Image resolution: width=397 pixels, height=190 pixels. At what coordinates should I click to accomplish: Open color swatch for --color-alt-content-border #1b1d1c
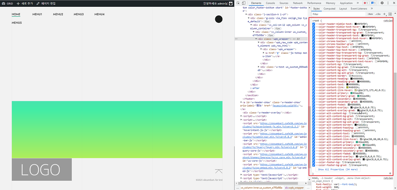coord(356,125)
